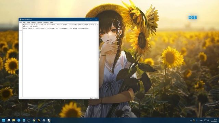The image size is (219, 123).
Task: Open Settings gear icon in the taskbar
Action: click(x=44, y=120)
